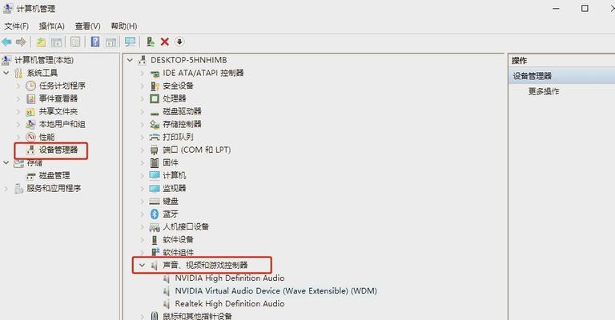This screenshot has height=320, width=615.
Task: Click the Task Scheduler clock icon
Action: pos(30,86)
